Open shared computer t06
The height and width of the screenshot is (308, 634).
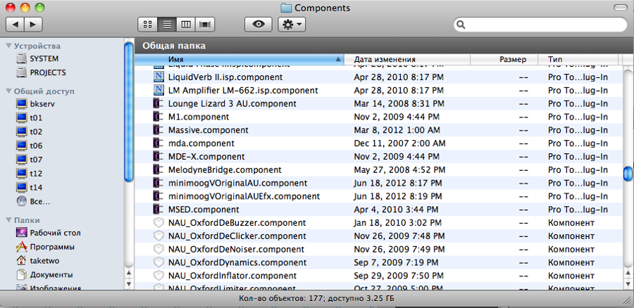coord(29,146)
